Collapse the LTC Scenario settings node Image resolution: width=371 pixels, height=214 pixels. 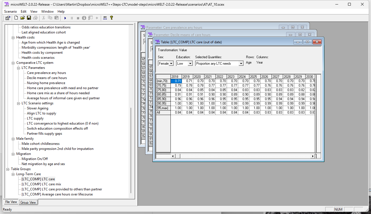[x=18, y=103]
